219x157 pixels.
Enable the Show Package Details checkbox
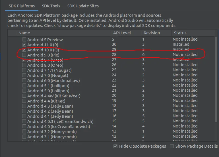pos(172,146)
